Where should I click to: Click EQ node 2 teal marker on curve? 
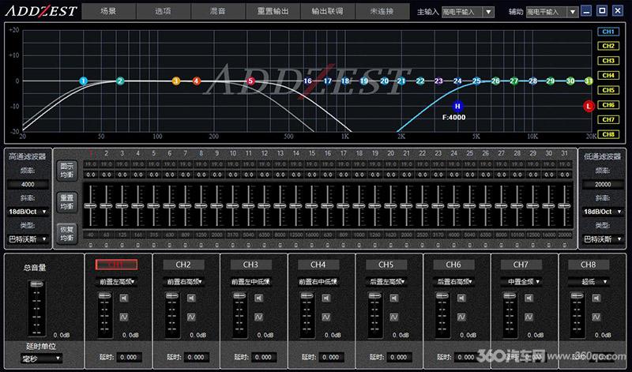(x=120, y=81)
